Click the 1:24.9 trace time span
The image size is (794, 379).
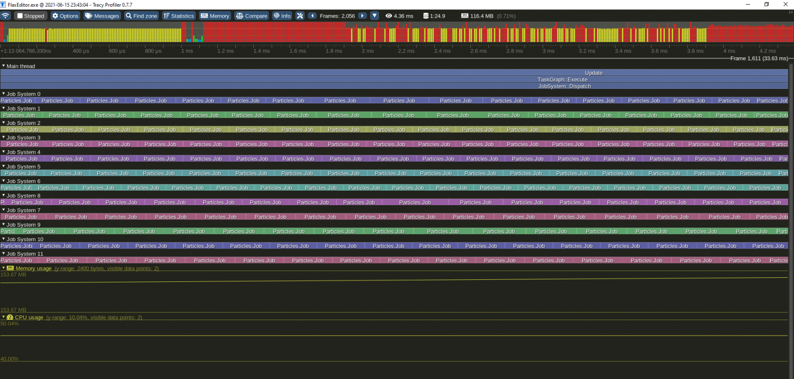(x=437, y=16)
